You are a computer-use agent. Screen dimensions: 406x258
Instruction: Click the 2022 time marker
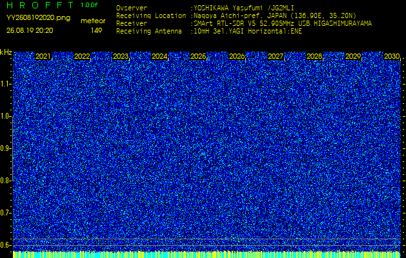coord(82,56)
